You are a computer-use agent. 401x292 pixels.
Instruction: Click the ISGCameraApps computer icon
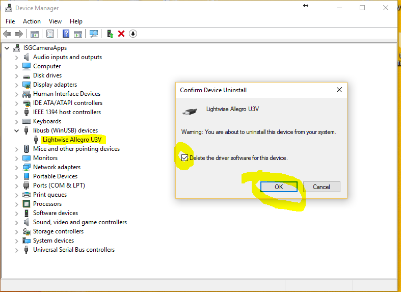click(x=17, y=48)
